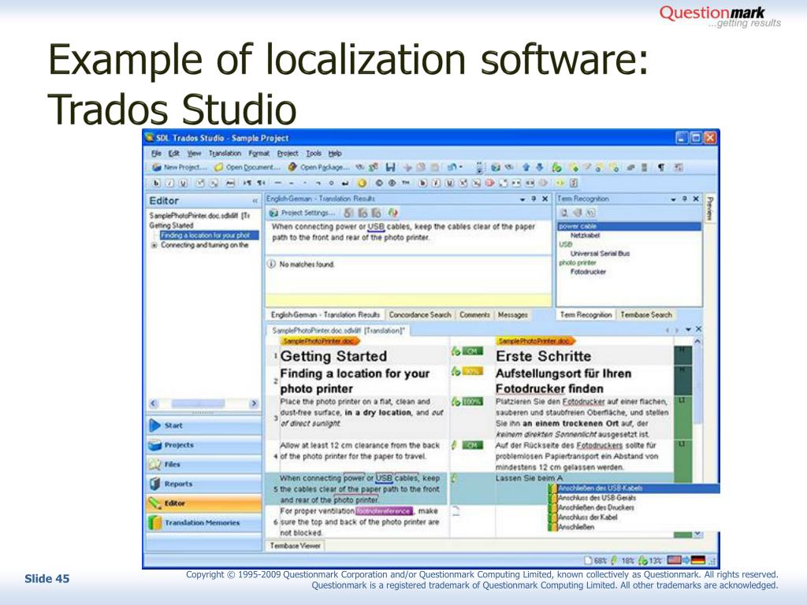Image resolution: width=807 pixels, height=605 pixels.
Task: Open the Translation menu
Action: pos(225,154)
